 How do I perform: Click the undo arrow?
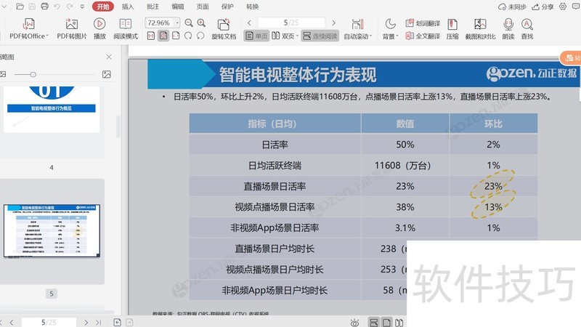click(57, 7)
